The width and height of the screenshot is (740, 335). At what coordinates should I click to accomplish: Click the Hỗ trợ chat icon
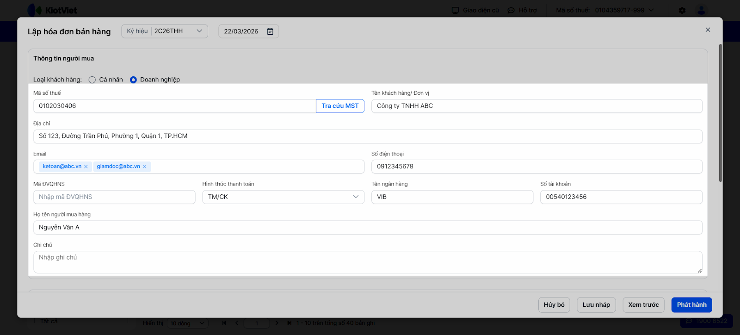[x=511, y=10]
